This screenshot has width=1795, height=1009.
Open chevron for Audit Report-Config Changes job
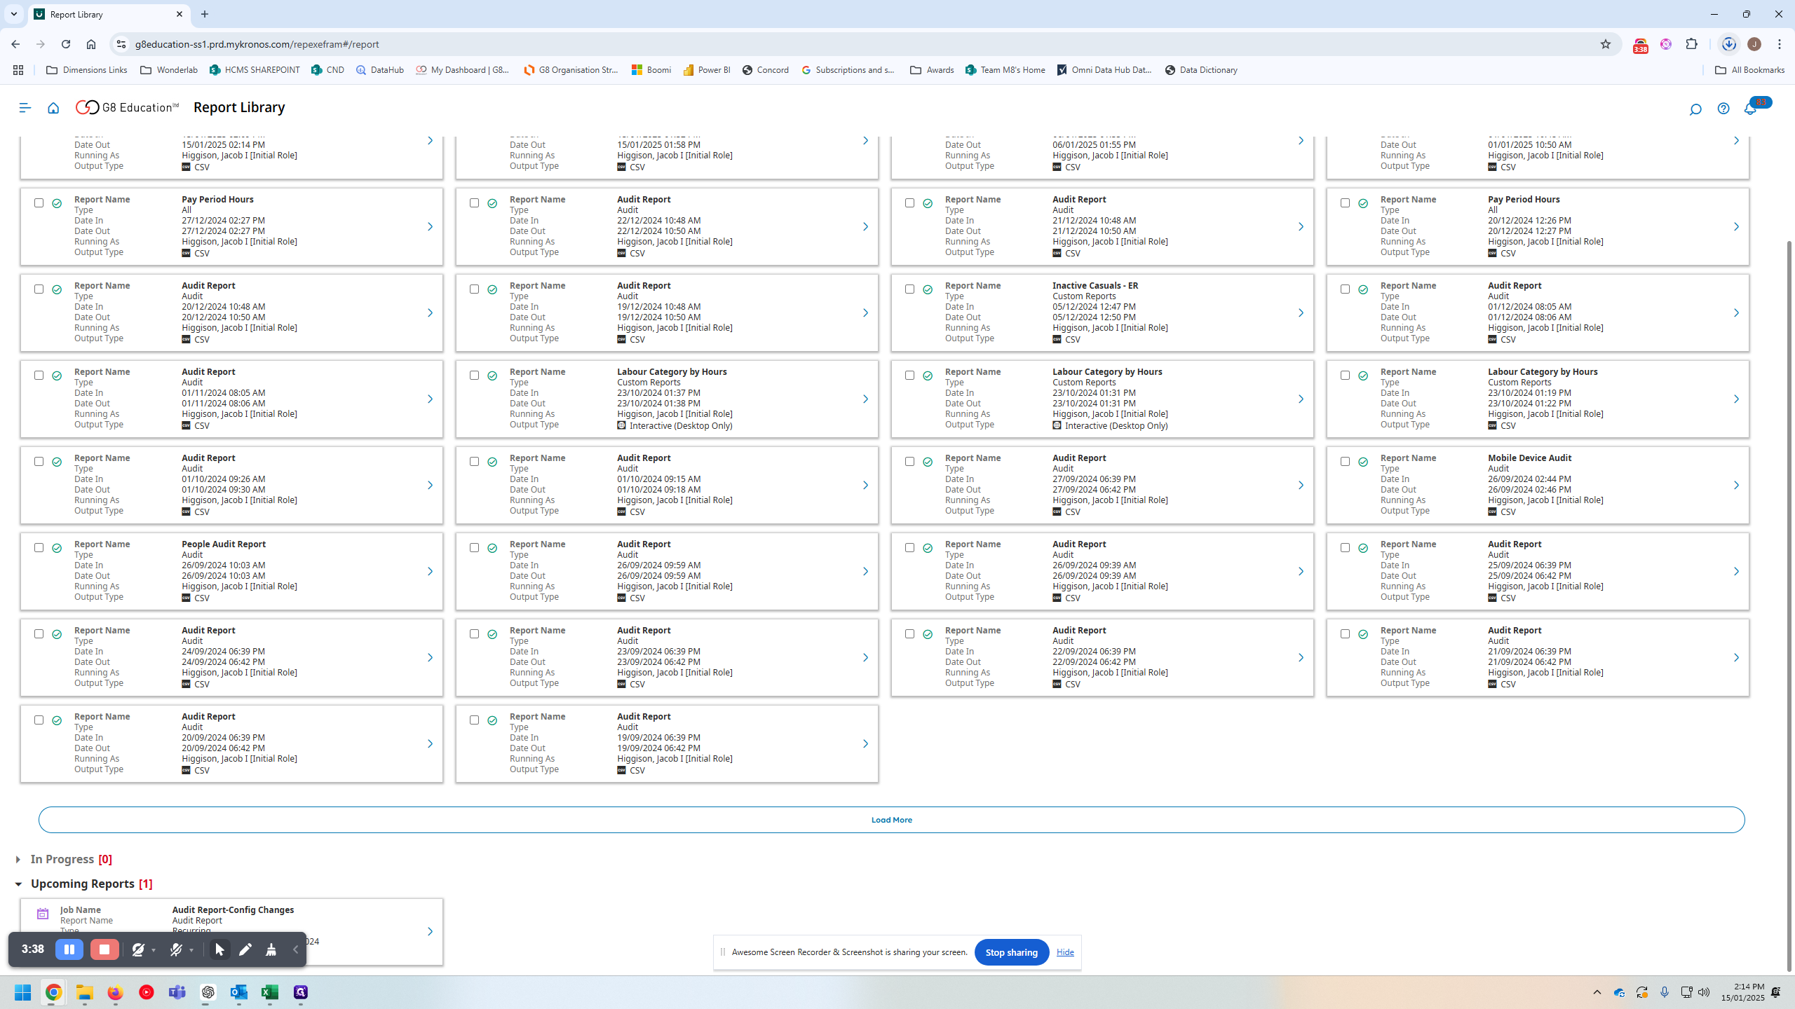(430, 932)
